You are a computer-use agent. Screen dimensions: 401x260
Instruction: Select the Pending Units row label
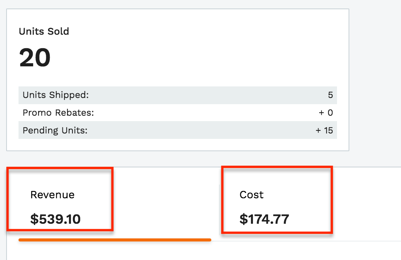(x=55, y=130)
